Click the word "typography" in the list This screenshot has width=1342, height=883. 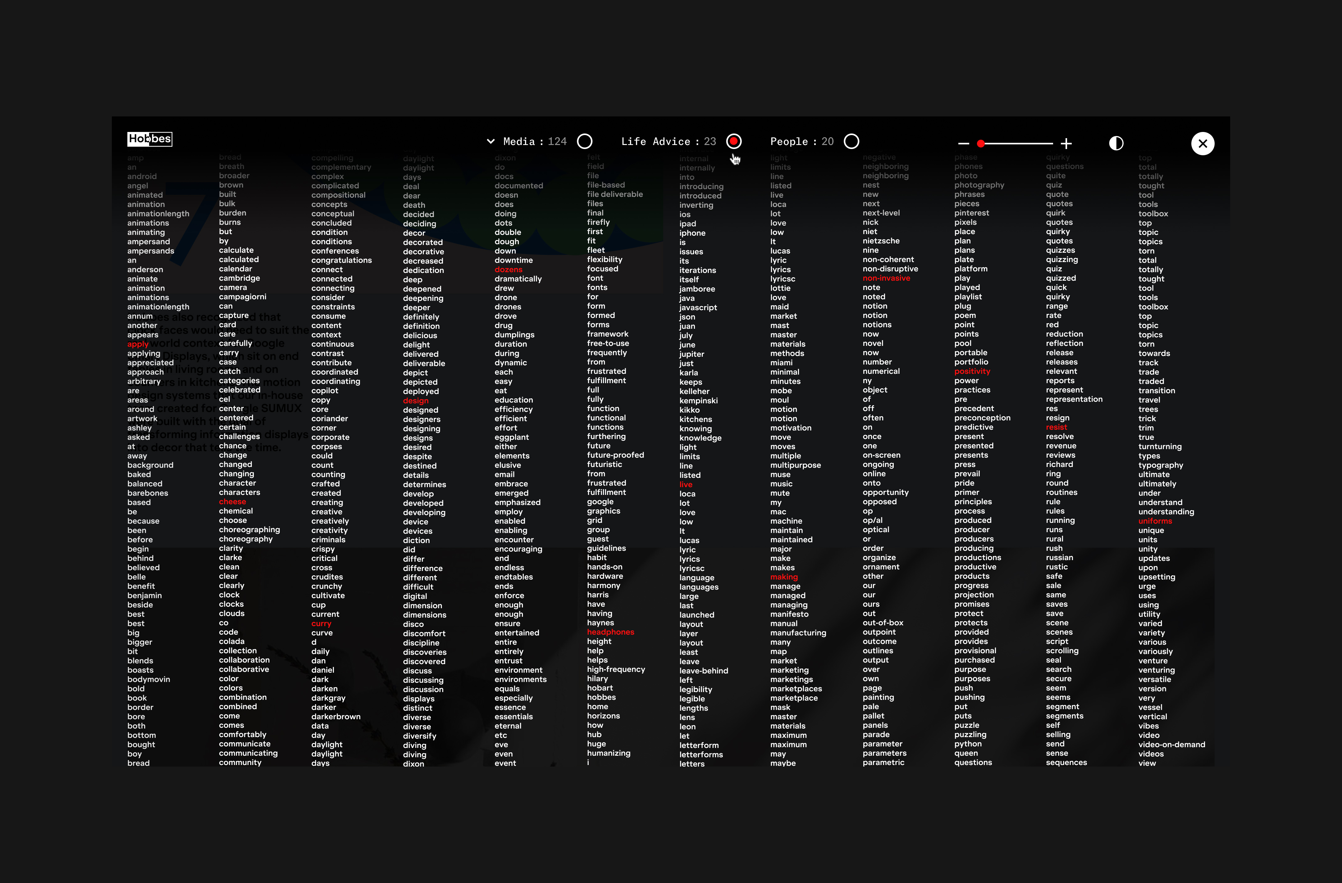(1161, 465)
